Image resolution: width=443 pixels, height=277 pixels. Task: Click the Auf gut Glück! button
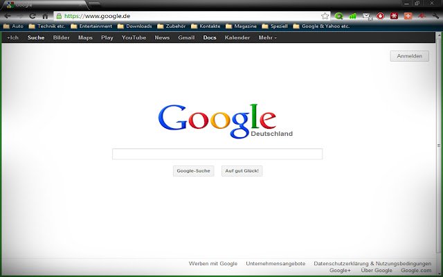tap(242, 171)
